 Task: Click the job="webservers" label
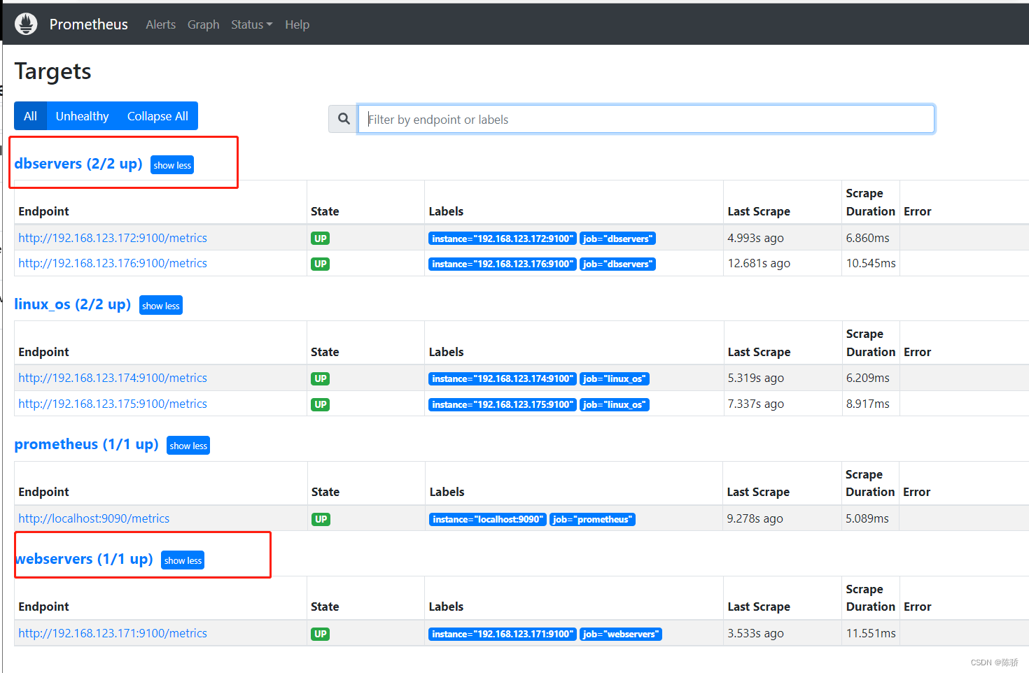coord(621,634)
